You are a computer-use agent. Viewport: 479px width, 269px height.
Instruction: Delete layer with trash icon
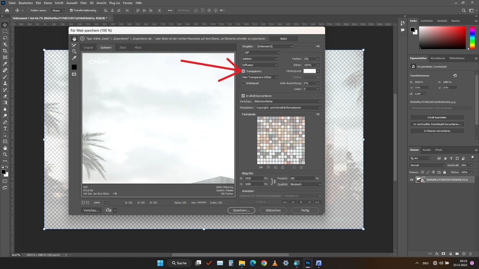pyautogui.click(x=471, y=254)
